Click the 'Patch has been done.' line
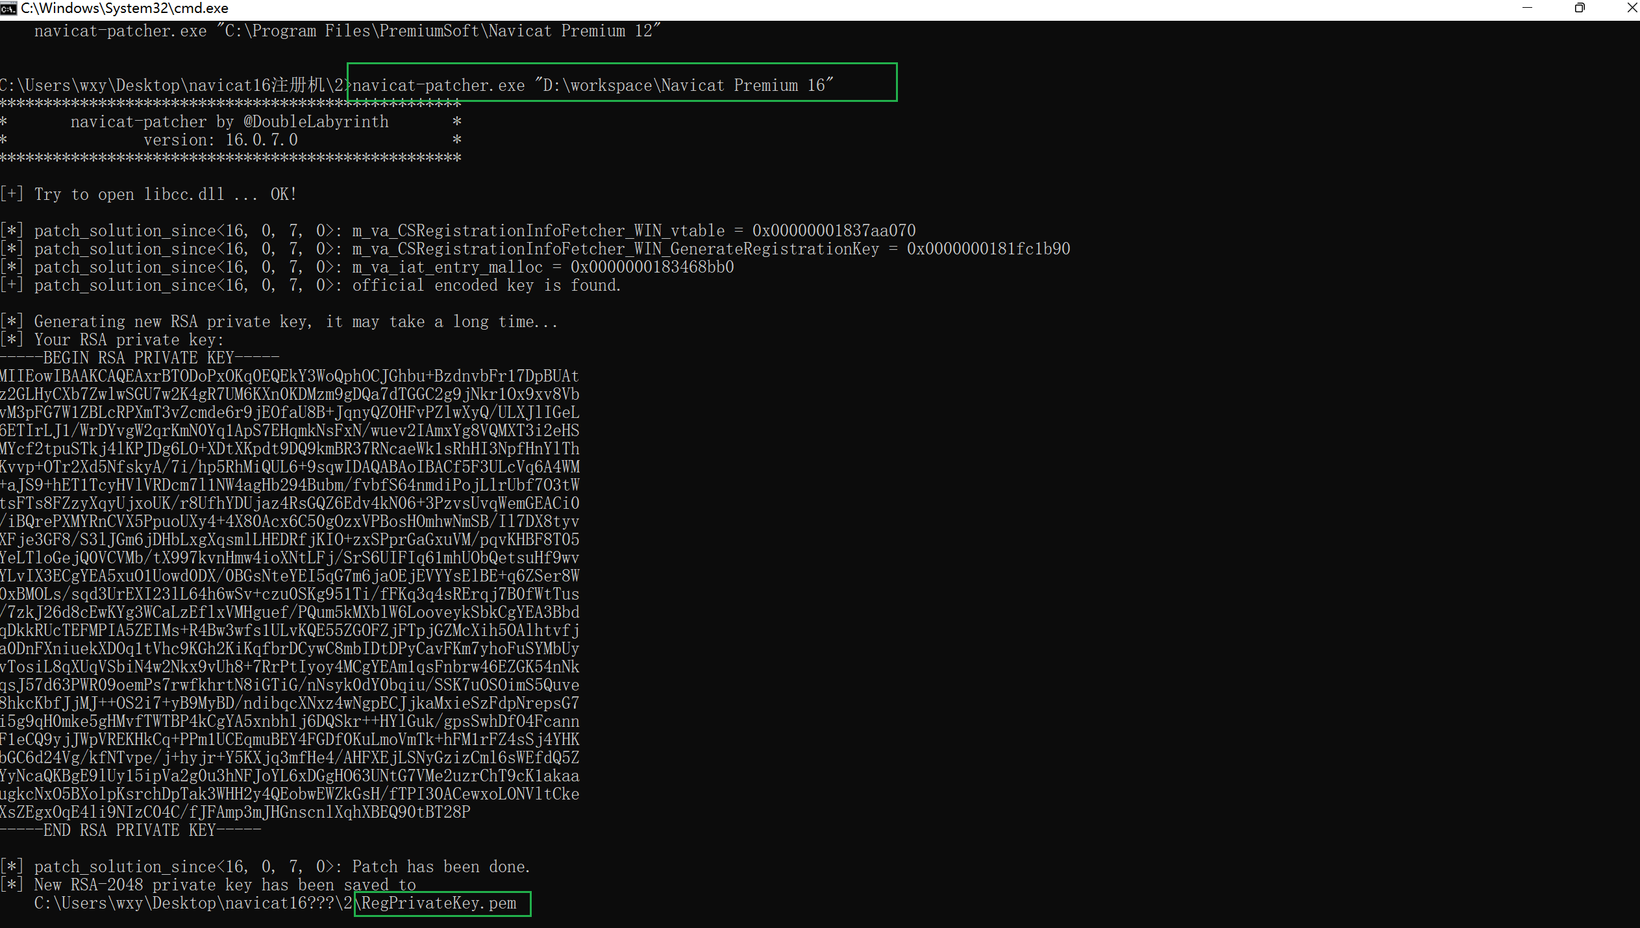The height and width of the screenshot is (928, 1640). tap(265, 867)
